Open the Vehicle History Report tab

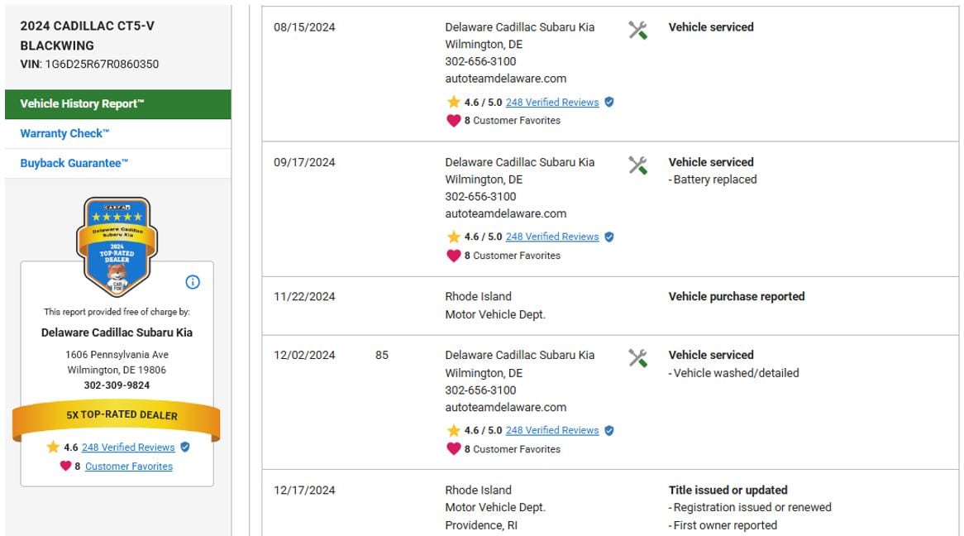click(117, 104)
